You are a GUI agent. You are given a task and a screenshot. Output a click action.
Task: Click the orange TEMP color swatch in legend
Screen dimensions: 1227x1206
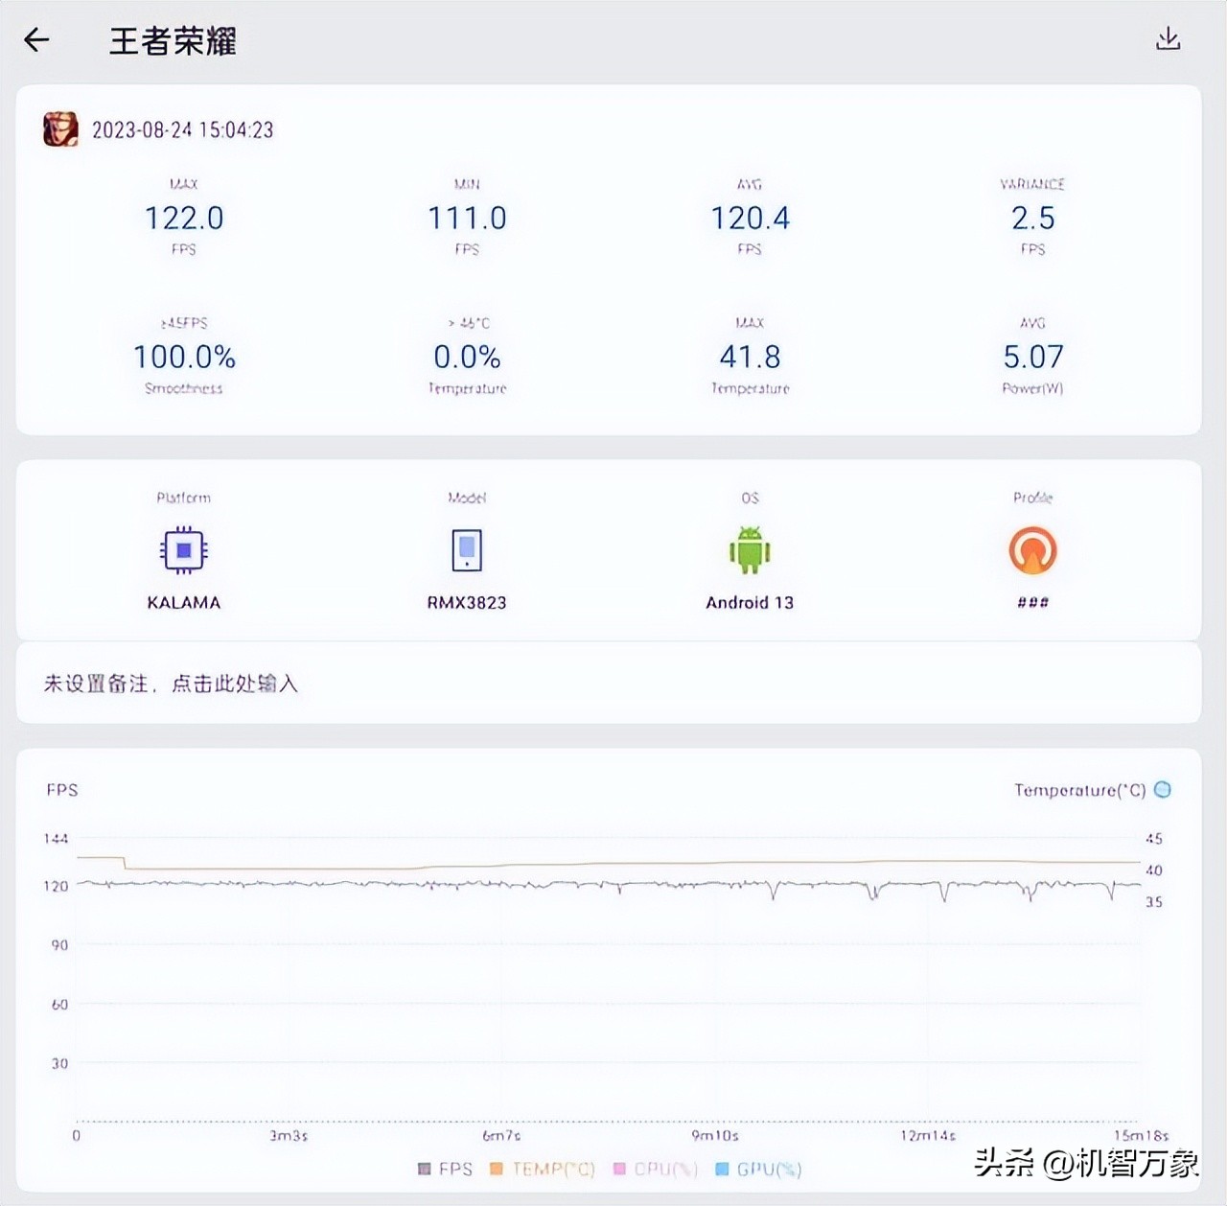(495, 1170)
